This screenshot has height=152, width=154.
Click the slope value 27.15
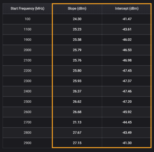pyautogui.click(x=77, y=143)
